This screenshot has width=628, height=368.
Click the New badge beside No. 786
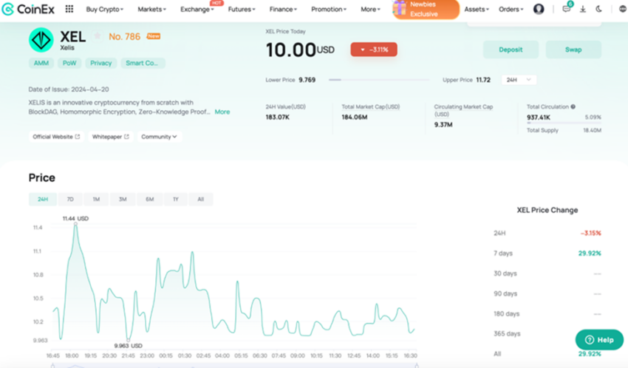pyautogui.click(x=154, y=36)
